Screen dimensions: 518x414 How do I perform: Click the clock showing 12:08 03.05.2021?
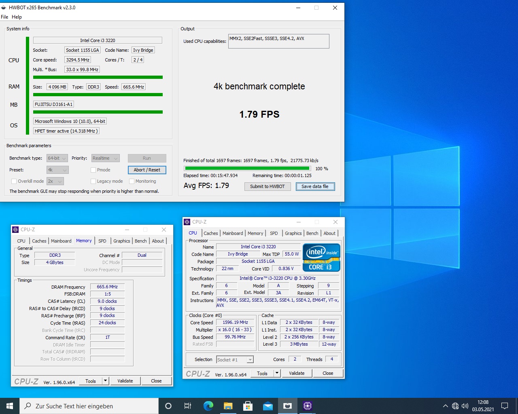(483, 406)
